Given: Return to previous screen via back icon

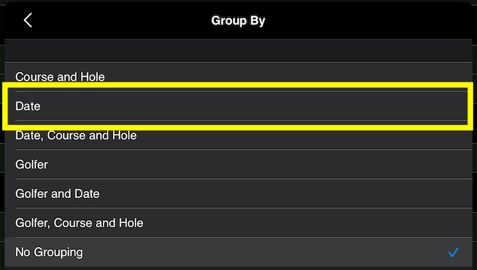Looking at the screenshot, I should (28, 20).
